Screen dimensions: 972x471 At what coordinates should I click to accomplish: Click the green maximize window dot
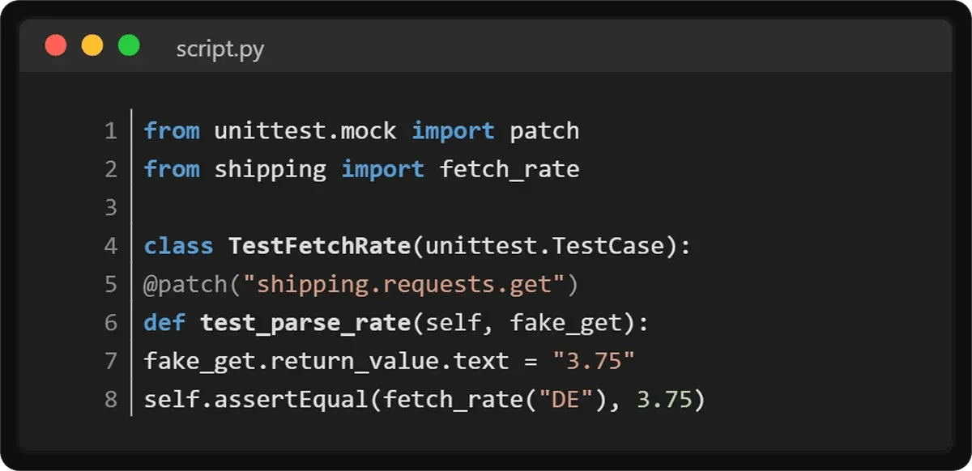point(129,45)
